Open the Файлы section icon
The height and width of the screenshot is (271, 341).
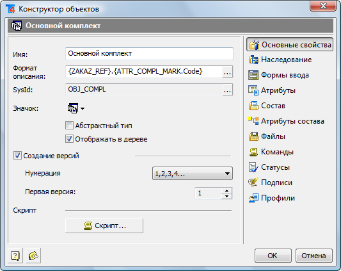pyautogui.click(x=253, y=136)
